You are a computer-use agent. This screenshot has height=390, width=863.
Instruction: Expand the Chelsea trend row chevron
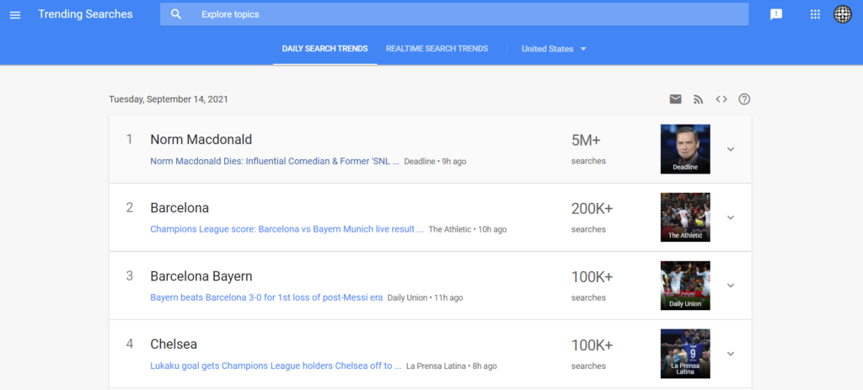(x=731, y=354)
